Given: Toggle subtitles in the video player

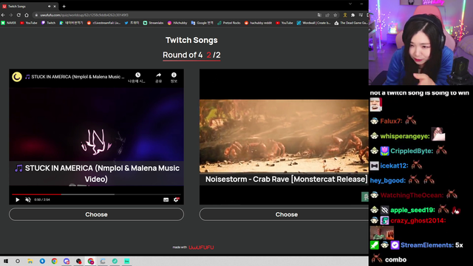Looking at the screenshot, I should 166,199.
